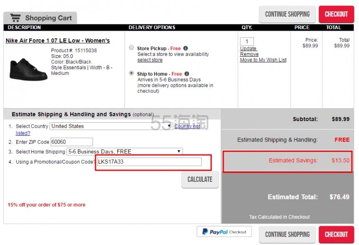Open Nike Air Force 1 product link
359x245 pixels.
tap(58, 41)
